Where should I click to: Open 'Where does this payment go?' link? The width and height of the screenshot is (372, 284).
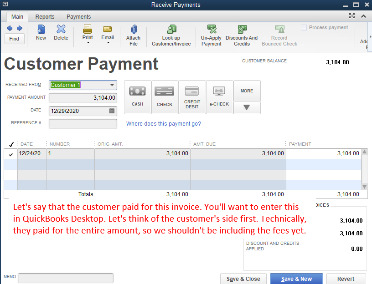click(164, 124)
